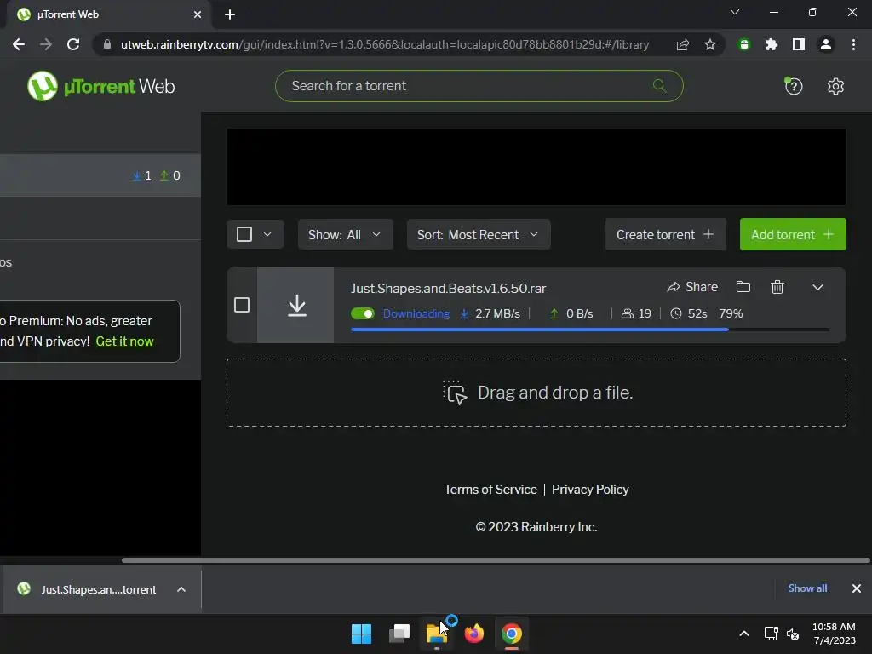Click the search magnifier icon
Image resolution: width=872 pixels, height=654 pixels.
tap(660, 86)
